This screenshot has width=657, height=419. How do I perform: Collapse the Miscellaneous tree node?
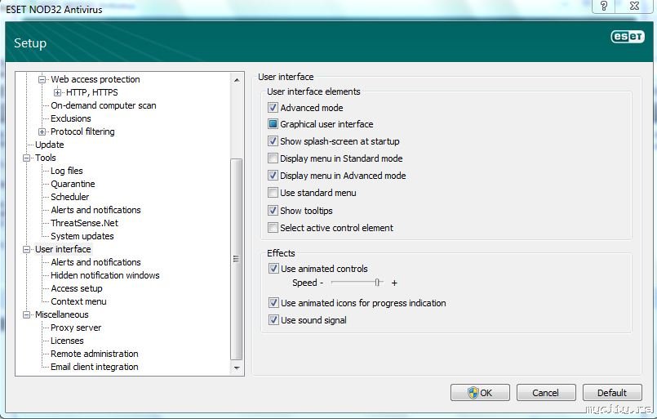(x=26, y=314)
